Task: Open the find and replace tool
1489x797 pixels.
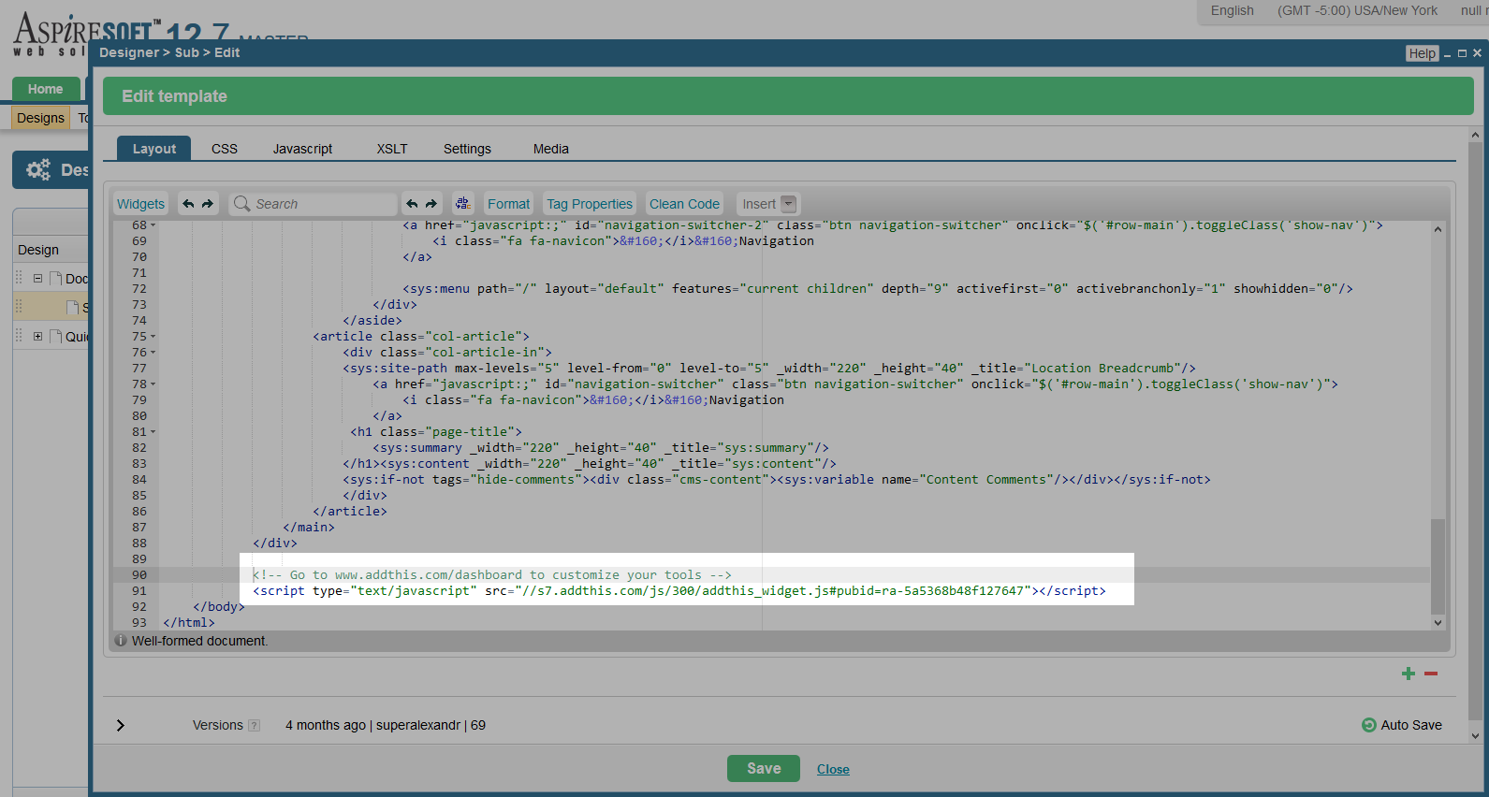Action: click(x=462, y=204)
